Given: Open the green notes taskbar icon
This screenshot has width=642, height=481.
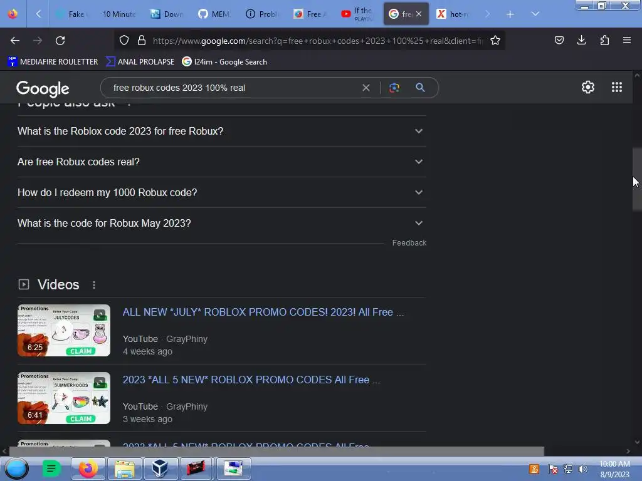Looking at the screenshot, I should point(51,468).
